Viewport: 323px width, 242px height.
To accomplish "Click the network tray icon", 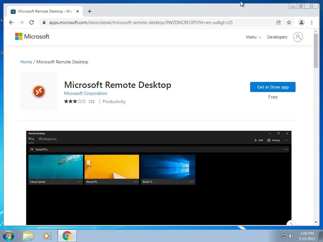I will [x=284, y=236].
